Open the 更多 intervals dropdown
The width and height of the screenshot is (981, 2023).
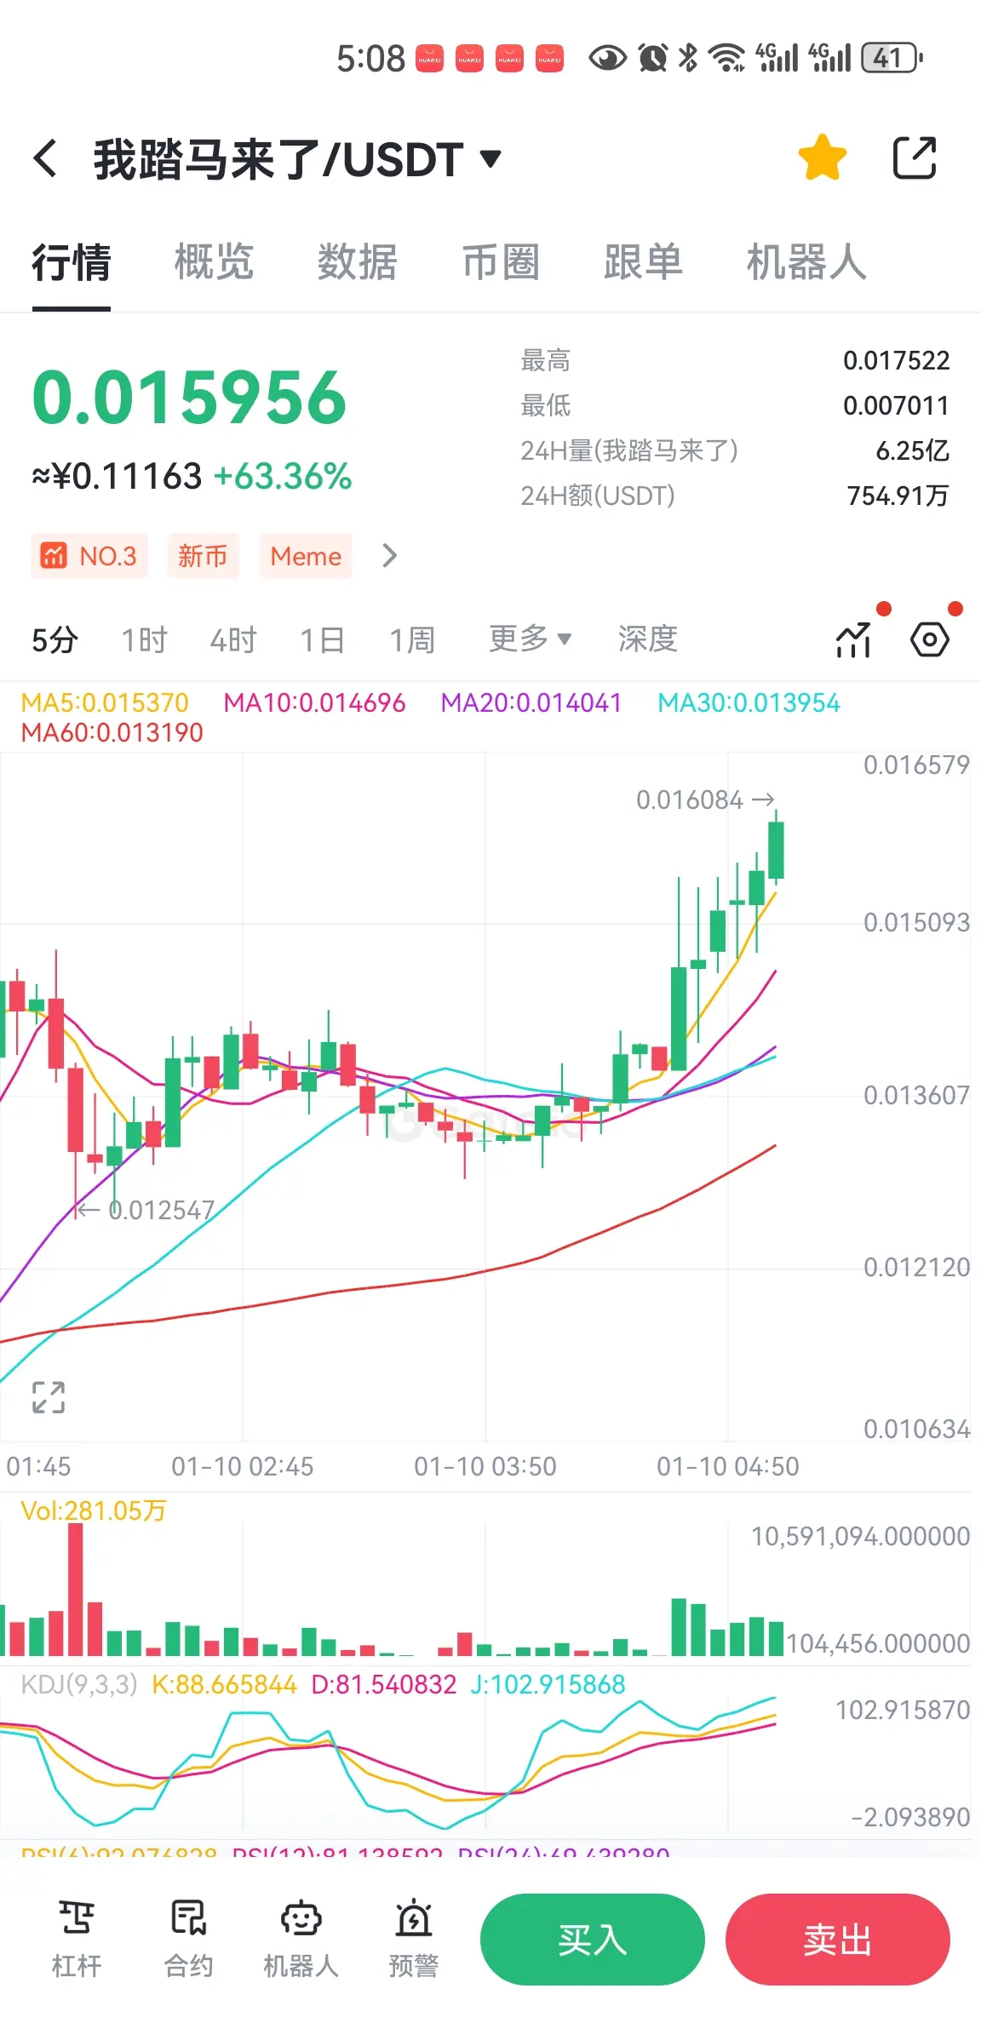(x=530, y=639)
